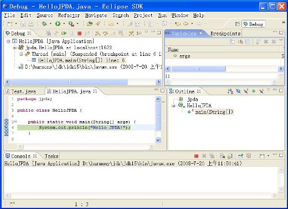Viewport: 288px width, 209px height.
Task: Collapse the HelloJPDA [Java Application] tree node
Action: point(8,41)
